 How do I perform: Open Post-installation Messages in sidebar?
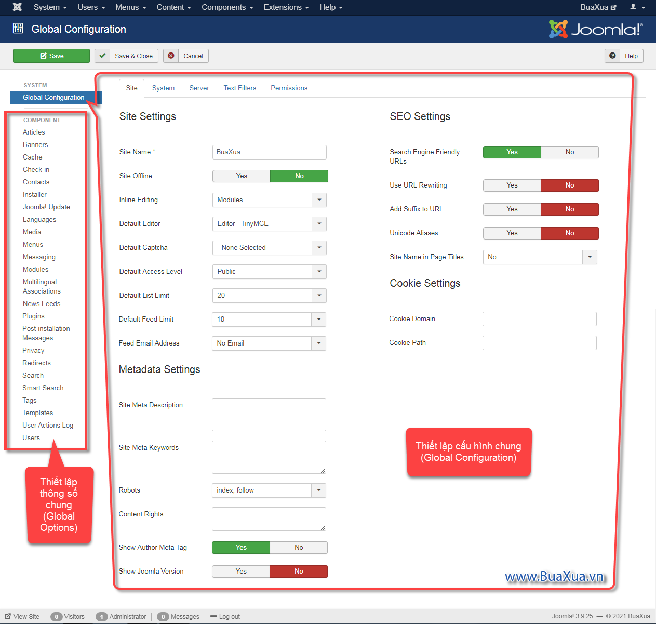click(x=46, y=334)
